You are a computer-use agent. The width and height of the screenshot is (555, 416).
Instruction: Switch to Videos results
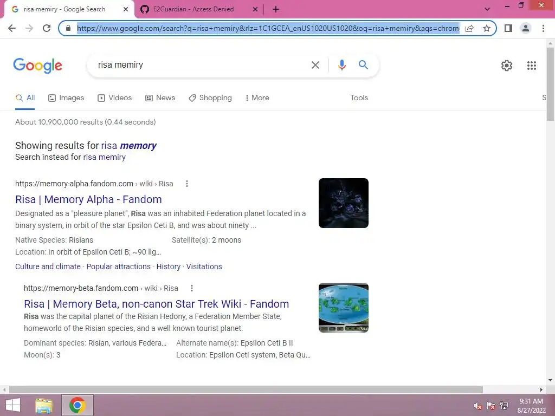click(115, 98)
